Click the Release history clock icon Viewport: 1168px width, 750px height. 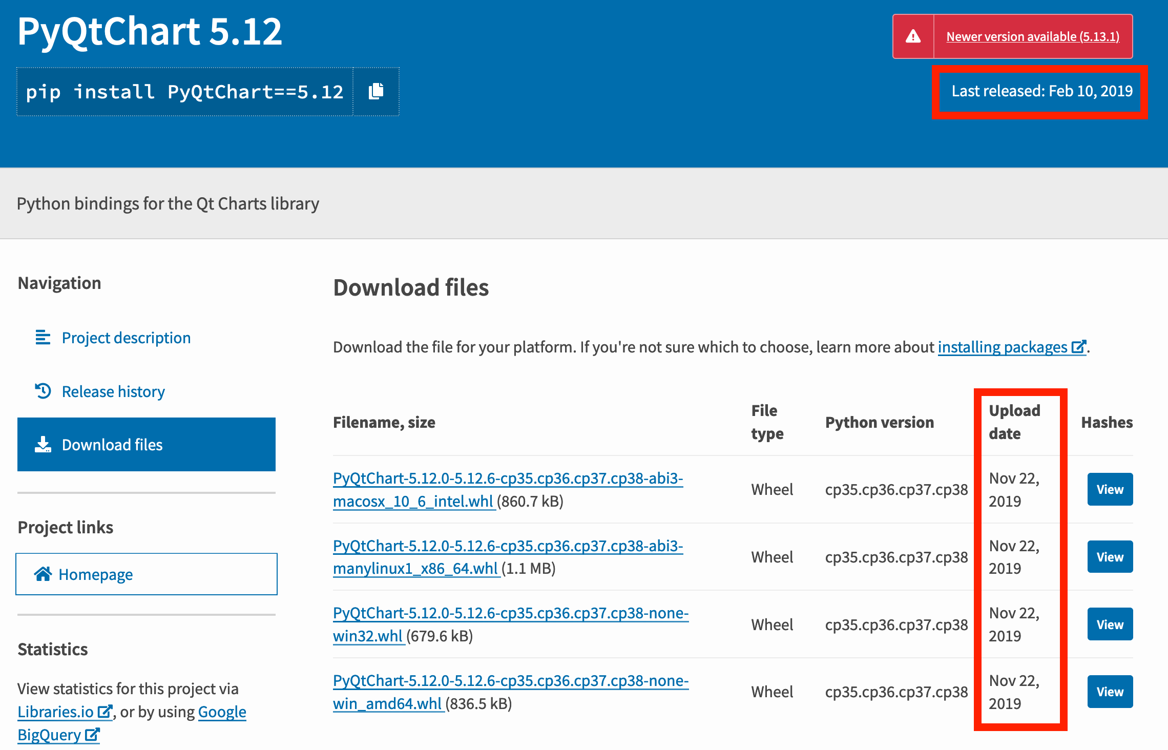[x=43, y=391]
